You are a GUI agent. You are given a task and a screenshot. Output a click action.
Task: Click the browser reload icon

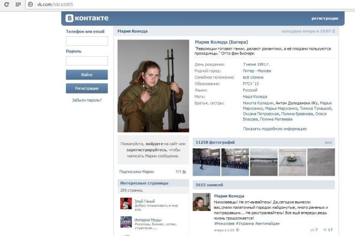[x=7, y=4]
